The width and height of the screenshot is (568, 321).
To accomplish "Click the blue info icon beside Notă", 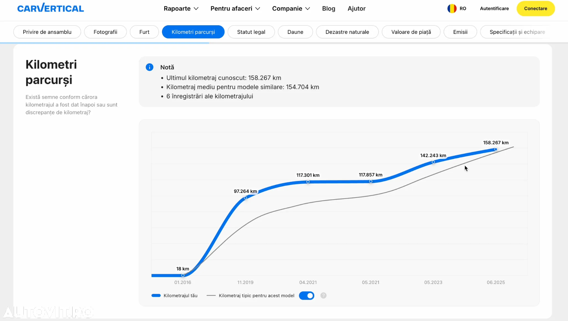I will point(149,67).
